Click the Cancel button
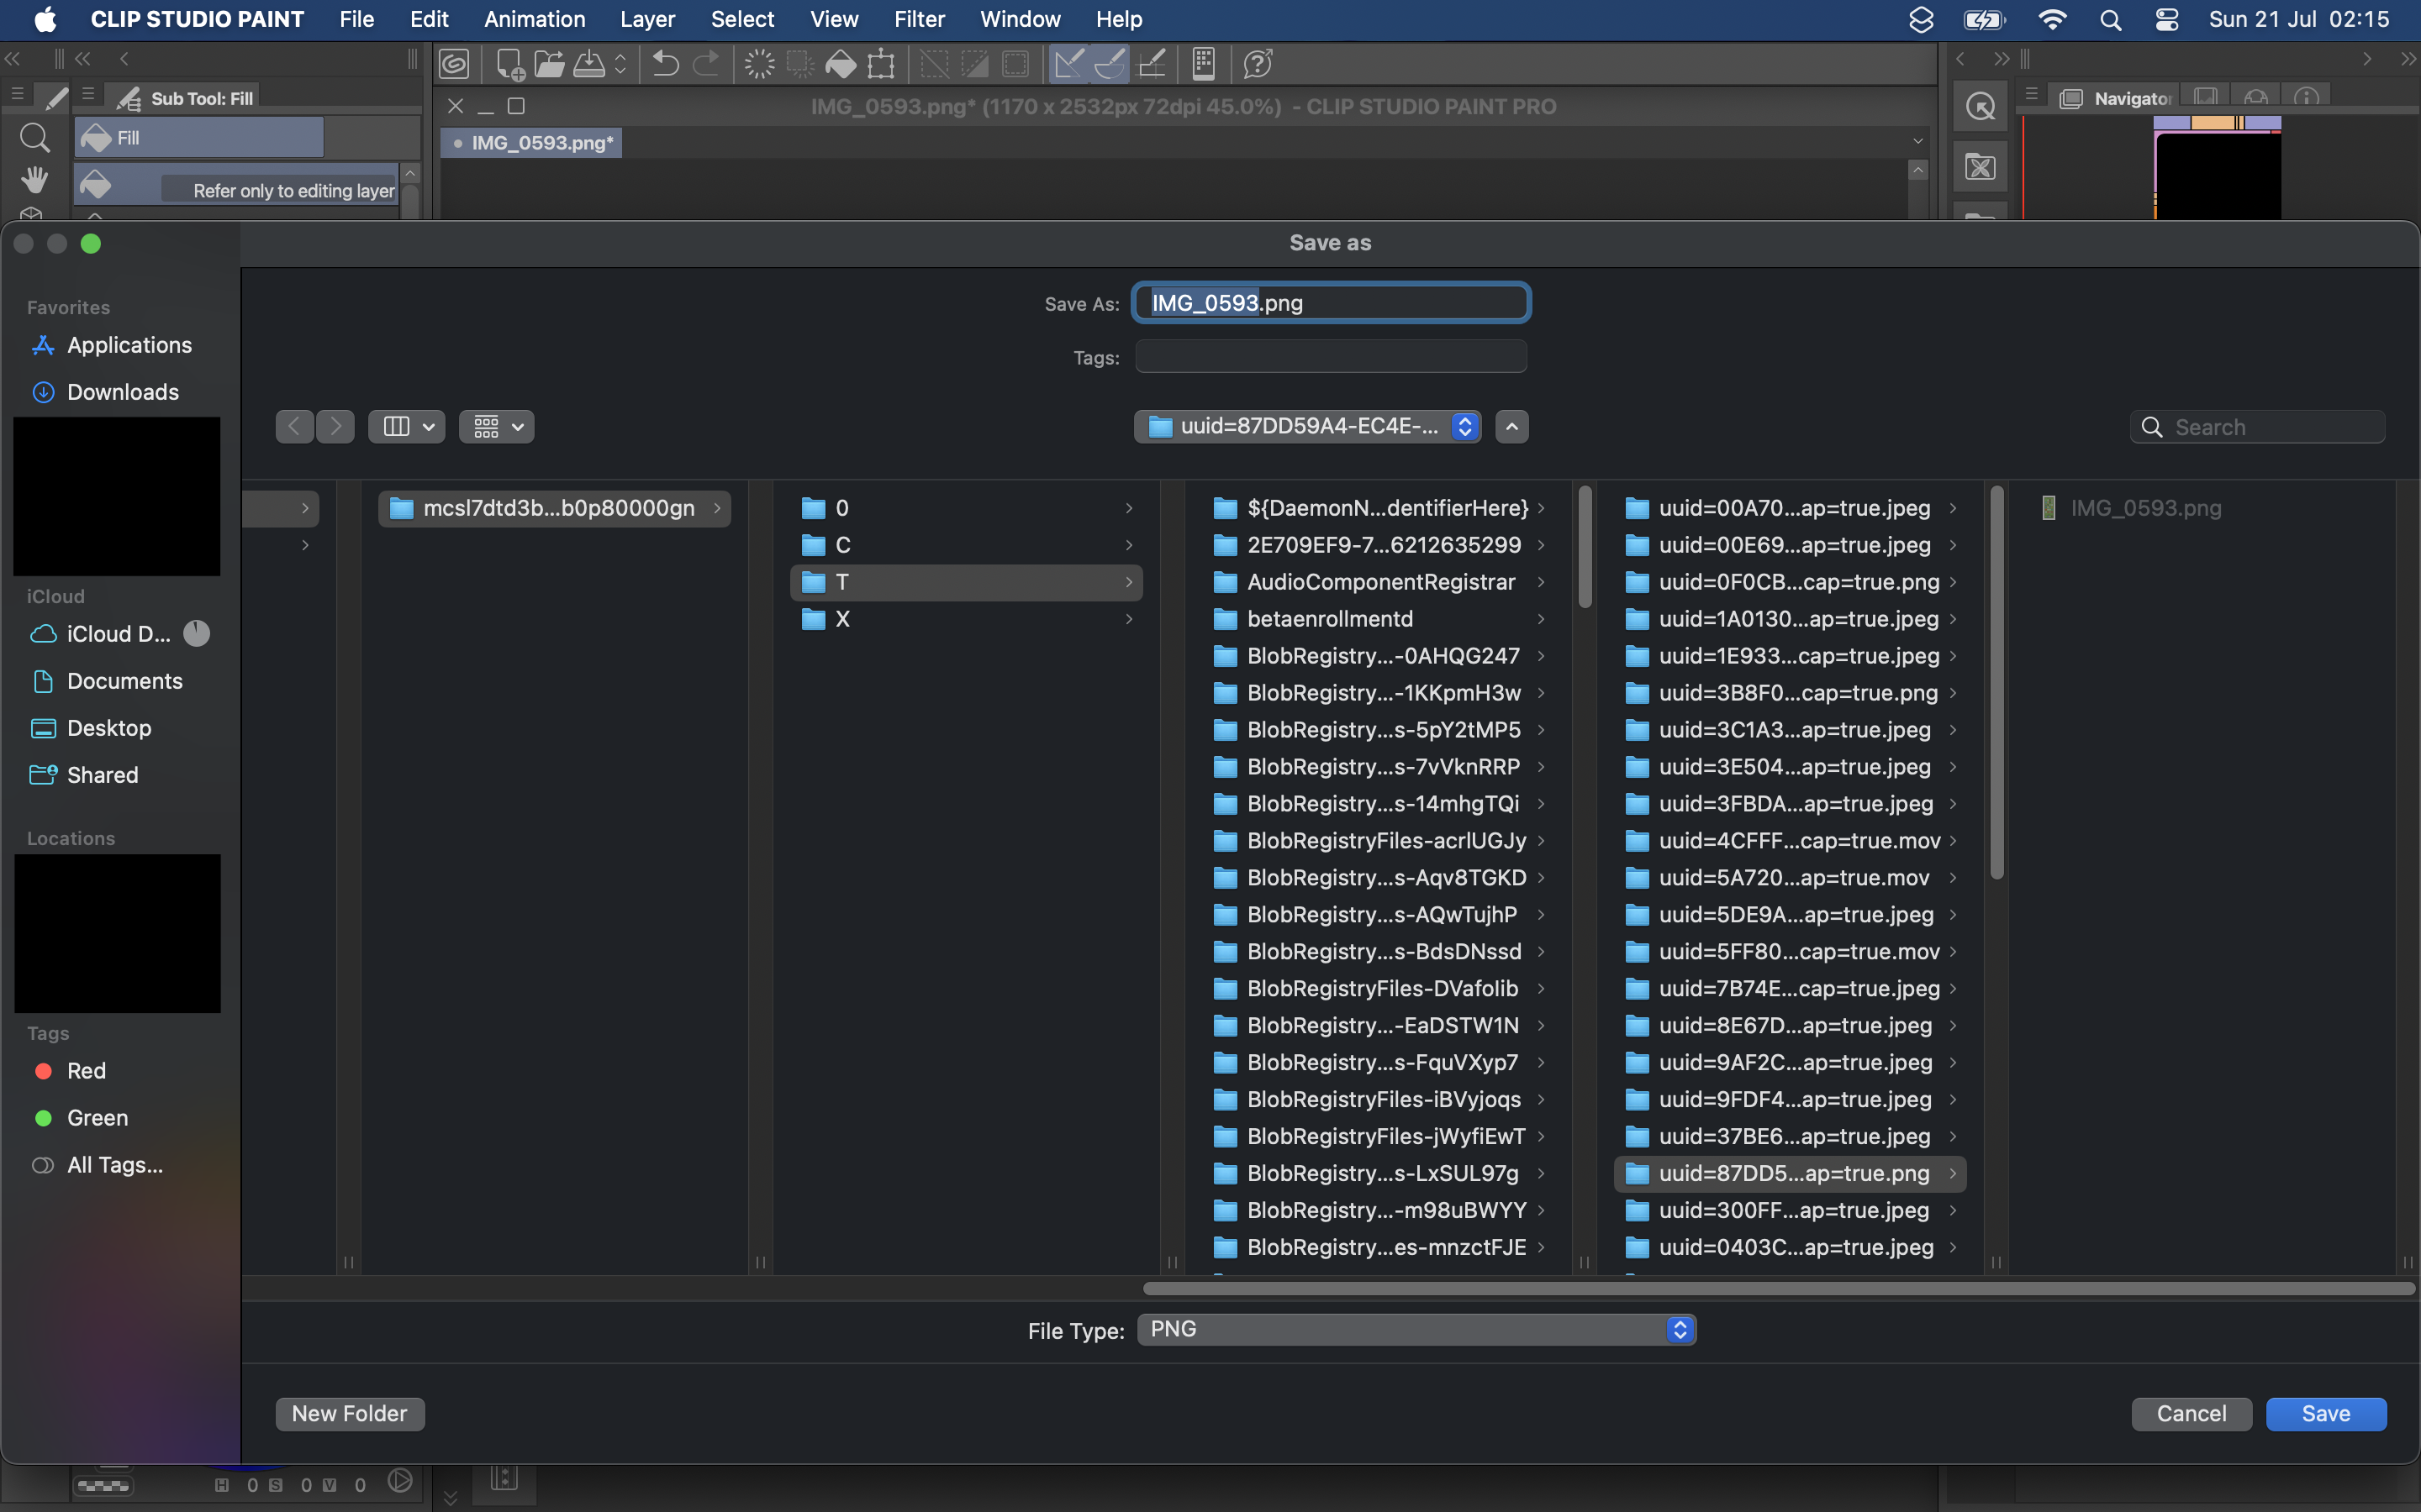Viewport: 2421px width, 1512px height. pyautogui.click(x=2188, y=1413)
